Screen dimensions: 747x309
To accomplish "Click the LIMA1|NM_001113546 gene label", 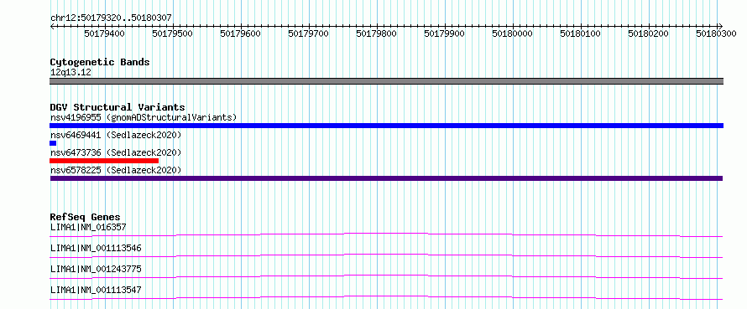I will (x=96, y=248).
